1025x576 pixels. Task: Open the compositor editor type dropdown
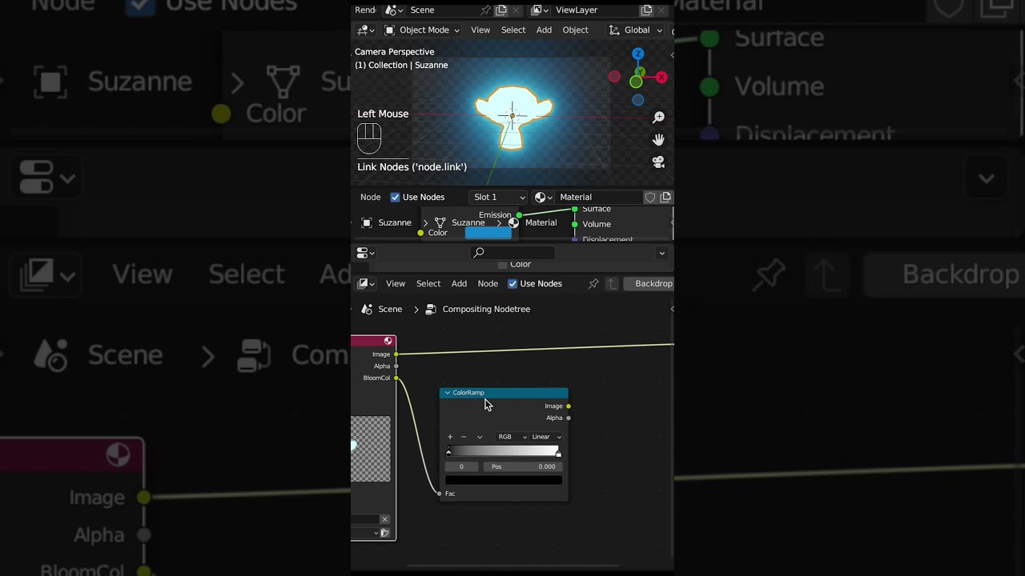[x=366, y=284]
